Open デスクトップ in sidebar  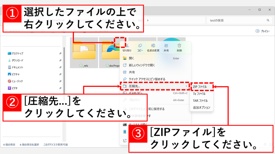click(x=15, y=53)
